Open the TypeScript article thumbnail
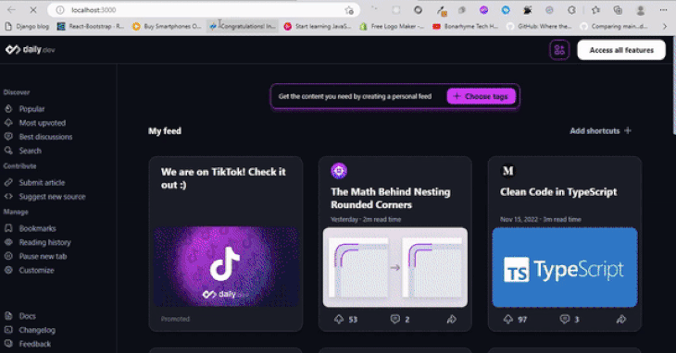676x353 pixels. (565, 267)
